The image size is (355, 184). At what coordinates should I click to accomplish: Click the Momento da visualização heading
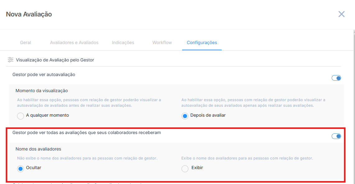point(42,91)
